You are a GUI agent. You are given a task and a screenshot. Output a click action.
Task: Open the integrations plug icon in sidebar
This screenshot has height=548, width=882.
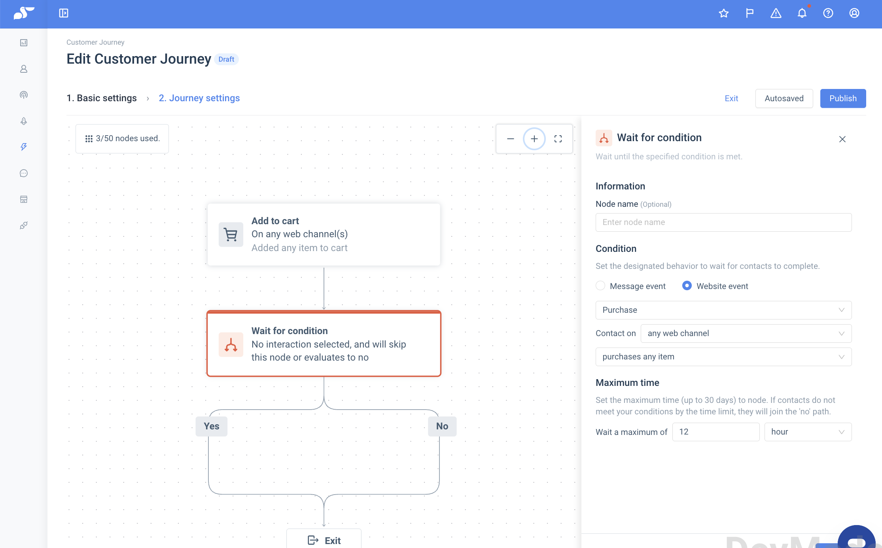click(x=24, y=225)
